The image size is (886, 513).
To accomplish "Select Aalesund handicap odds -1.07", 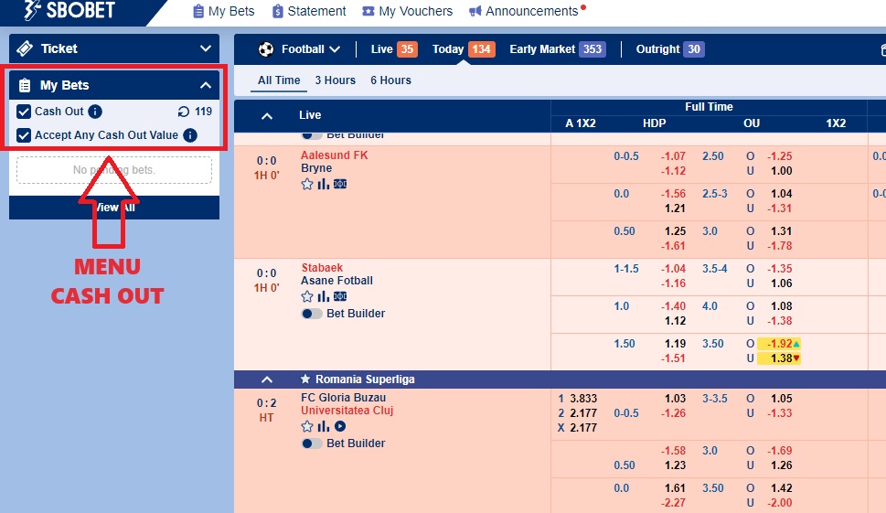I will tap(673, 156).
